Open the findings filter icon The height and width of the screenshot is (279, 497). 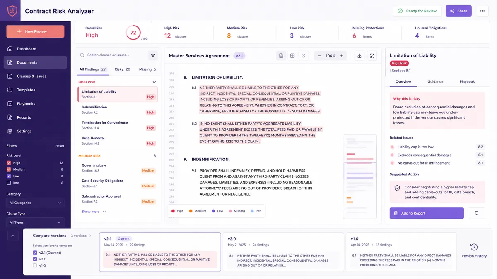153,55
